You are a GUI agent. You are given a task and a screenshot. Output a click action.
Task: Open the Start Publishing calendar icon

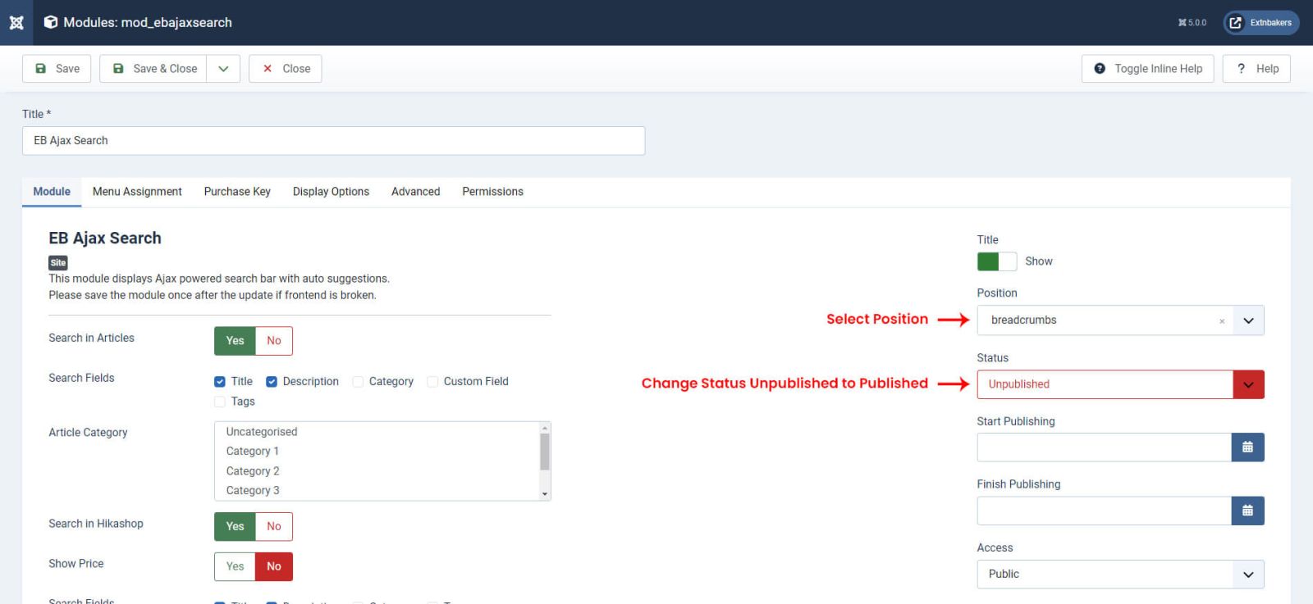pyautogui.click(x=1248, y=447)
